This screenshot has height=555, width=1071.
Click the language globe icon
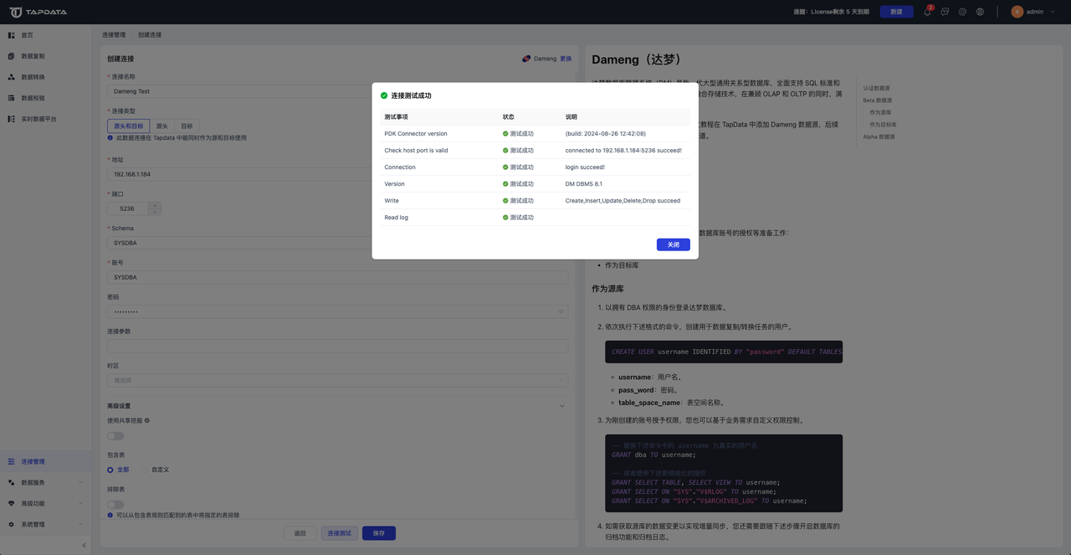pyautogui.click(x=980, y=12)
